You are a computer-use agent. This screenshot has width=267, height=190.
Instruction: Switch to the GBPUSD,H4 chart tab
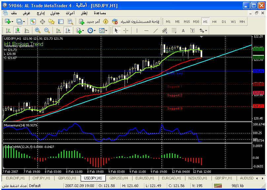[119, 178]
